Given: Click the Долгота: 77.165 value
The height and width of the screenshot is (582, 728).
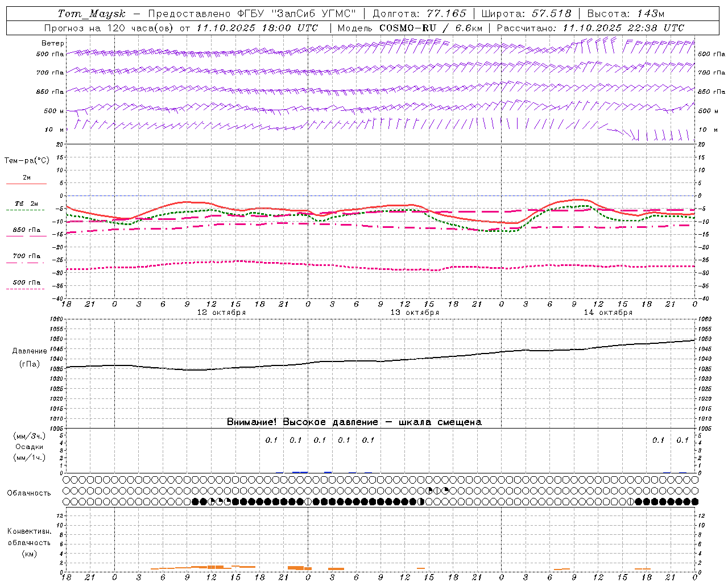Looking at the screenshot, I should click(420, 14).
